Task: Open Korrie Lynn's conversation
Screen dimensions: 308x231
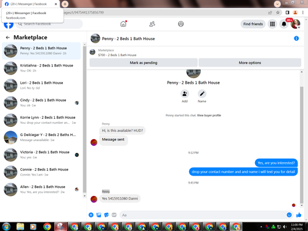Action: pyautogui.click(x=41, y=120)
